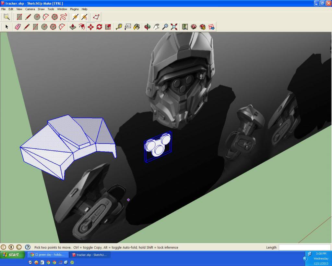Open the Add Location map tool
The width and height of the screenshot is (332, 266).
click(185, 27)
